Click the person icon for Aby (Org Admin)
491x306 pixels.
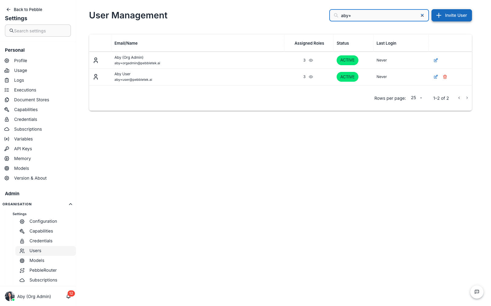click(96, 60)
